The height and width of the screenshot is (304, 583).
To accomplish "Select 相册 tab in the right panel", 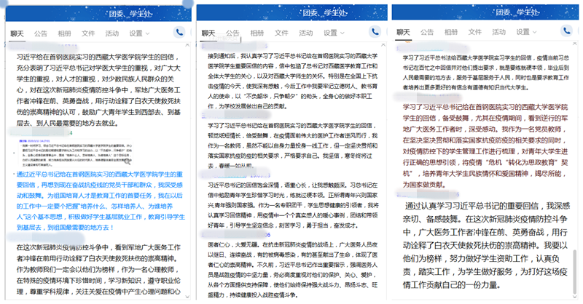I will coord(452,33).
